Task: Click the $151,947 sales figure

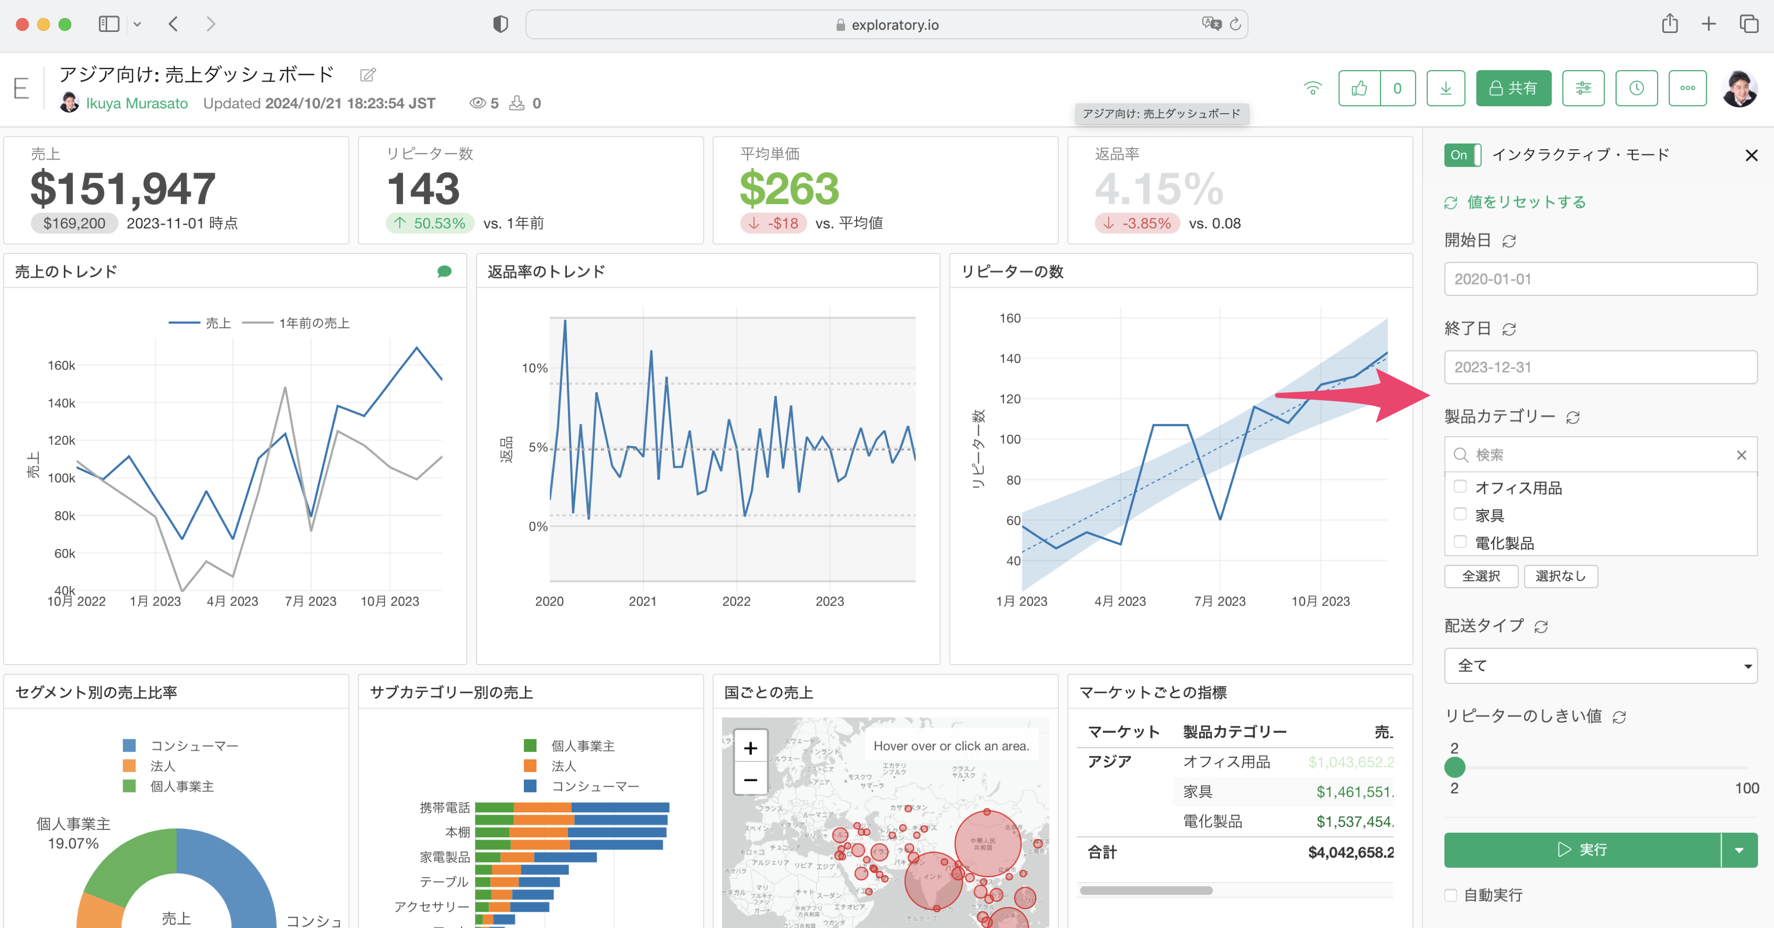Action: coord(123,189)
